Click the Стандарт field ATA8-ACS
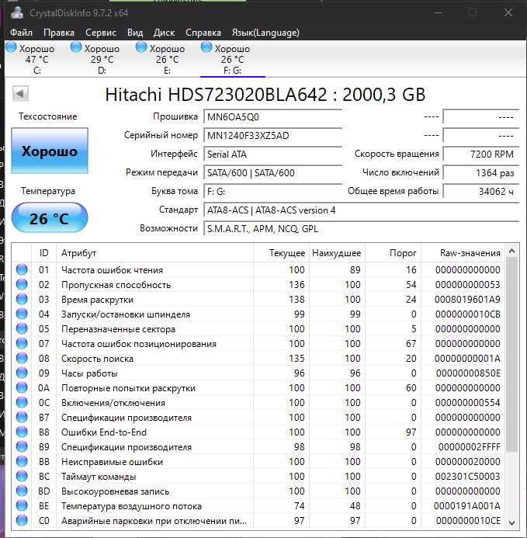The height and width of the screenshot is (538, 527). pos(361,210)
